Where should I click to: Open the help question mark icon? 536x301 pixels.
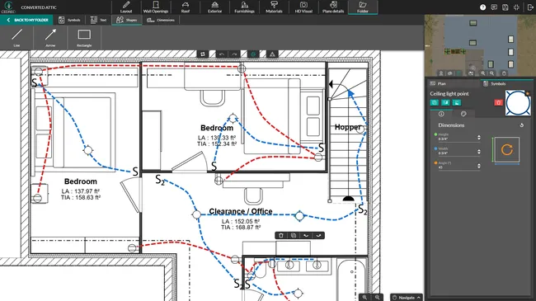pos(482,7)
